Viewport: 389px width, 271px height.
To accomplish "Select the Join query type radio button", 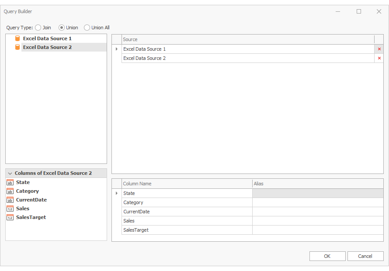I will 38,28.
